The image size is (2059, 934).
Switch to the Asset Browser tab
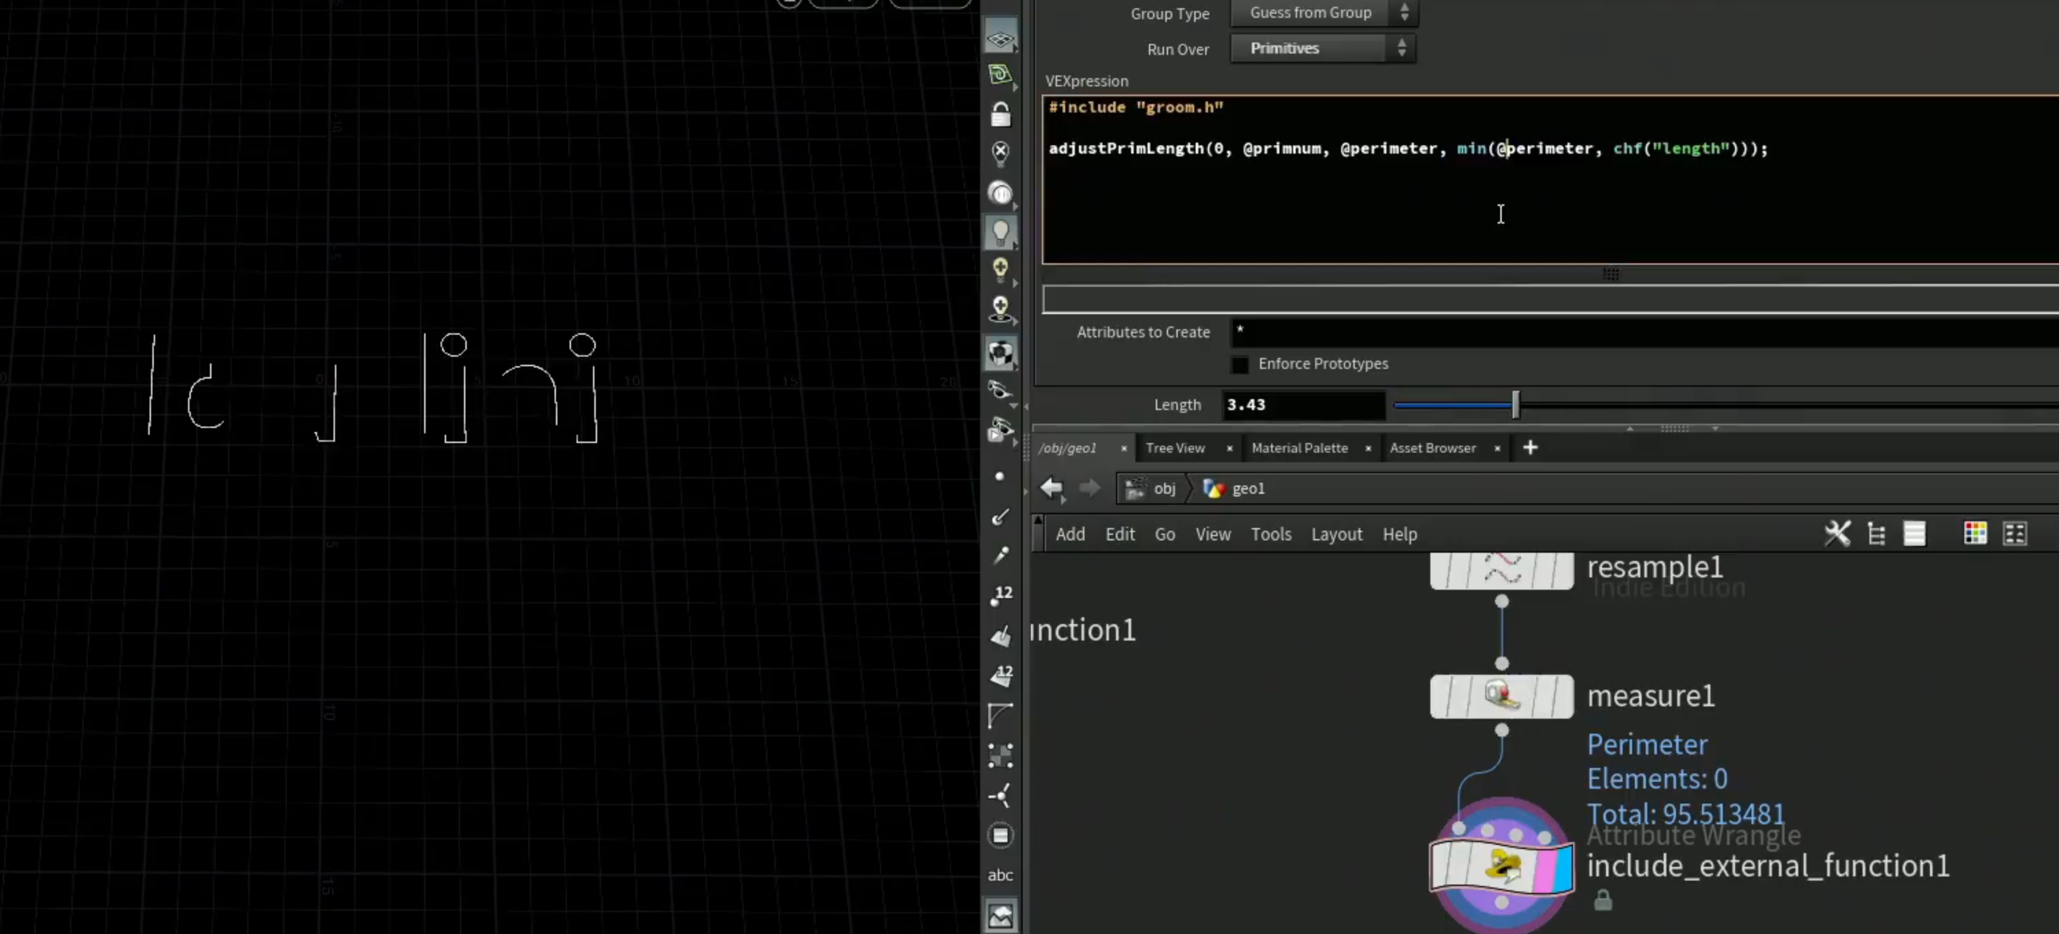pyautogui.click(x=1432, y=448)
